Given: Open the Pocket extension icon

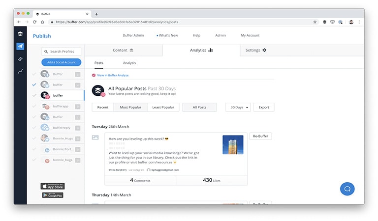Looking at the screenshot, I should click(x=332, y=22).
